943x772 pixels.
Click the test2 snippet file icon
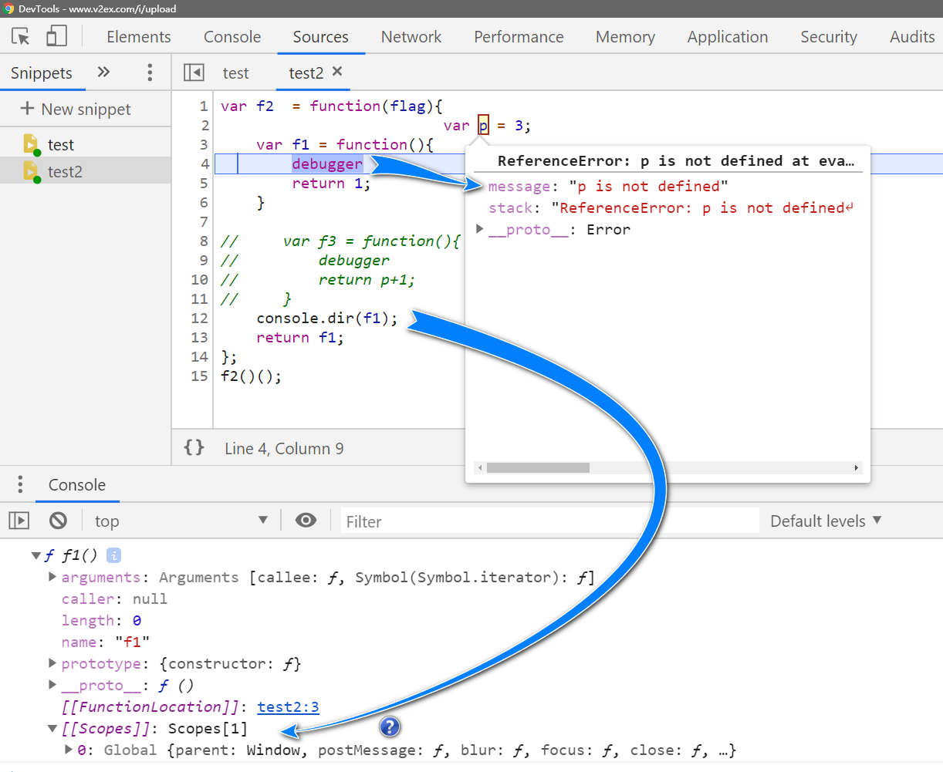pos(31,171)
